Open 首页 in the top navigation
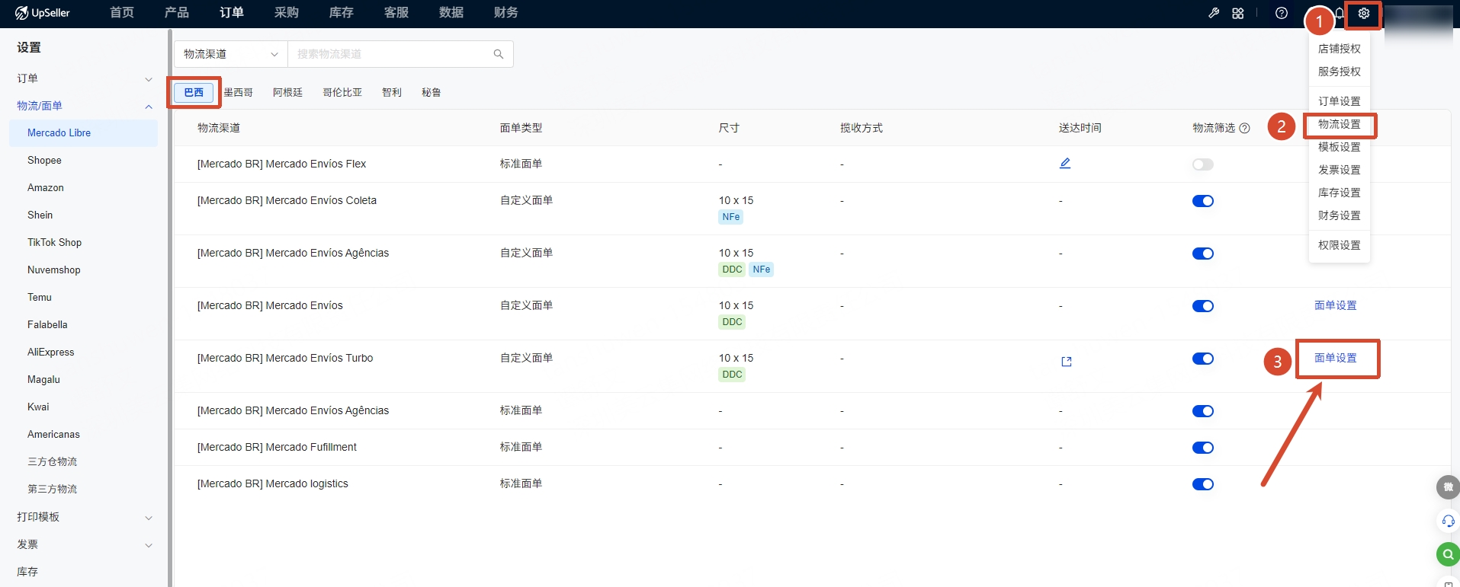1460x587 pixels. (122, 13)
